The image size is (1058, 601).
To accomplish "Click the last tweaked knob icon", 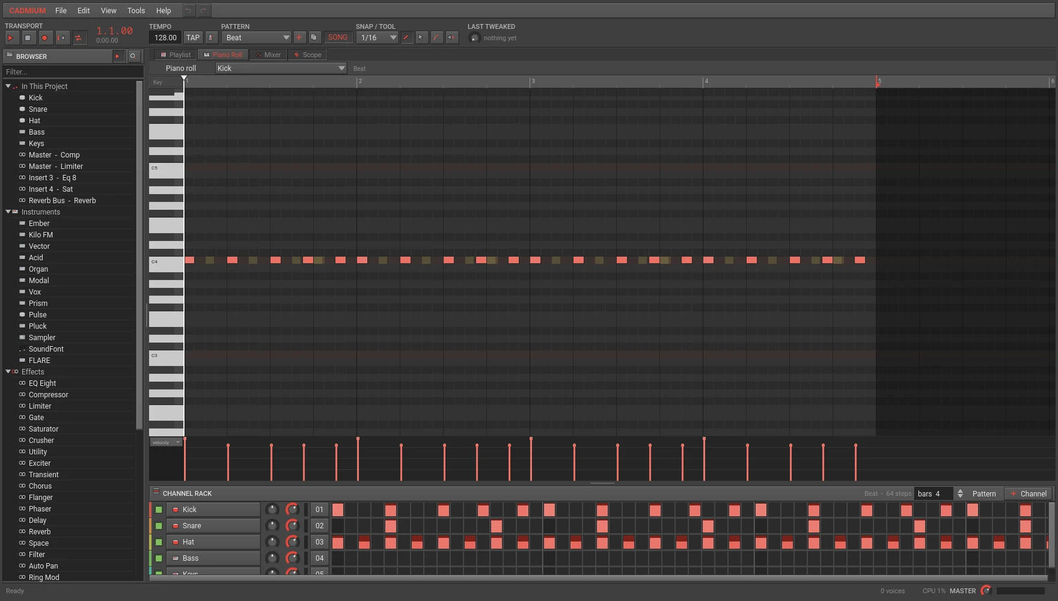I will [474, 38].
